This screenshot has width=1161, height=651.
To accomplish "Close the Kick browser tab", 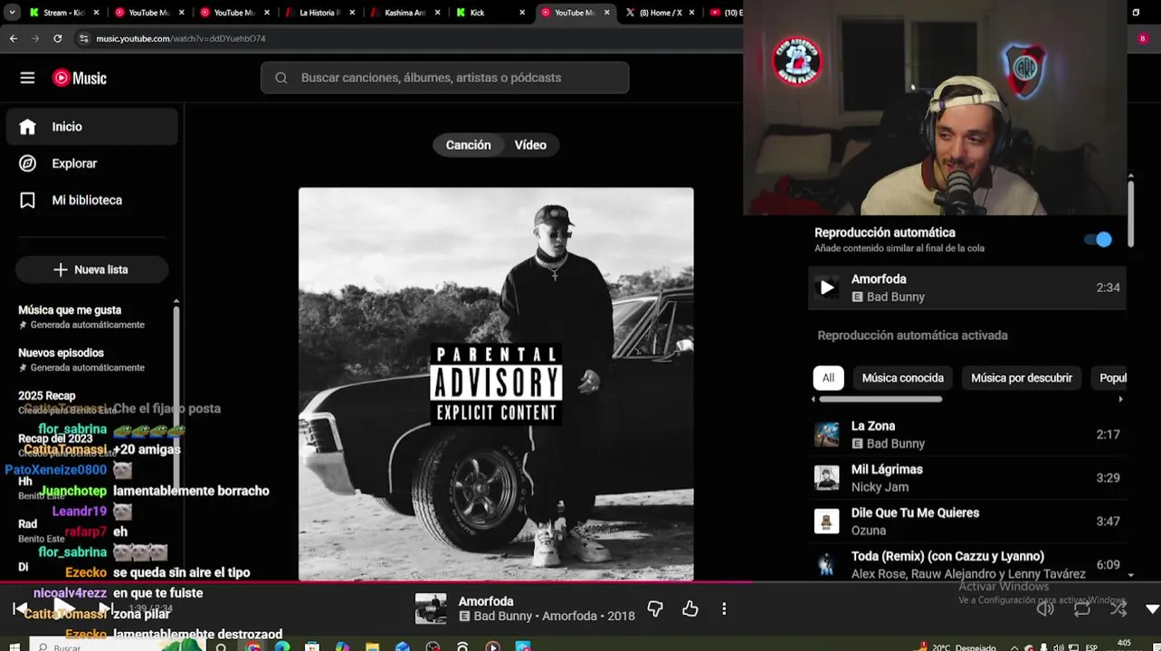I will coord(522,13).
